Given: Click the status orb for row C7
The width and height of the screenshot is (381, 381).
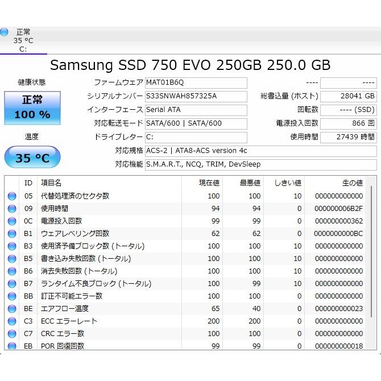Looking at the screenshot, I should coord(12,334).
